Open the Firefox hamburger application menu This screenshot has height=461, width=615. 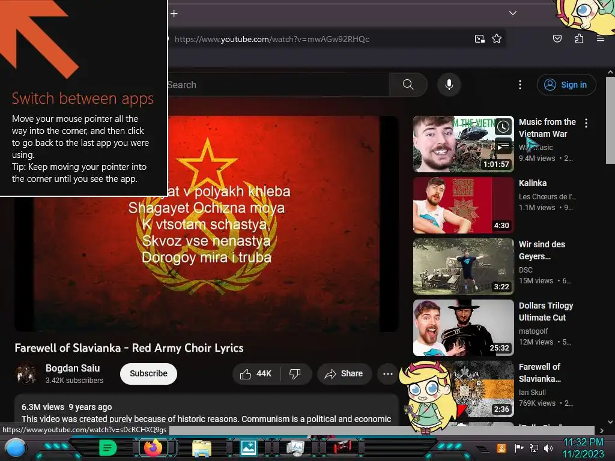point(601,38)
